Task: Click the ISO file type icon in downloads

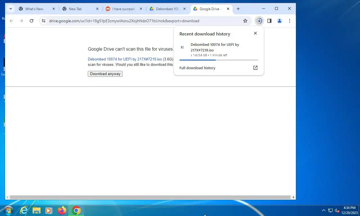Action: pyautogui.click(x=182, y=47)
